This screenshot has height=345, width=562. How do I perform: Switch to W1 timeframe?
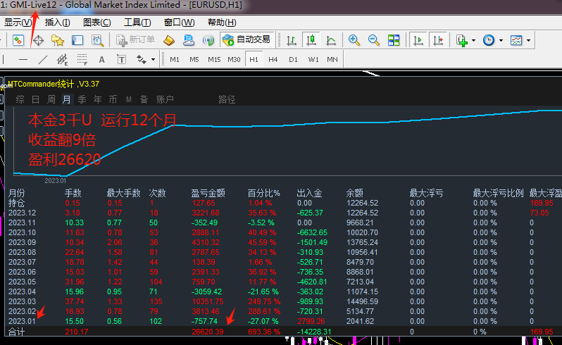point(313,59)
